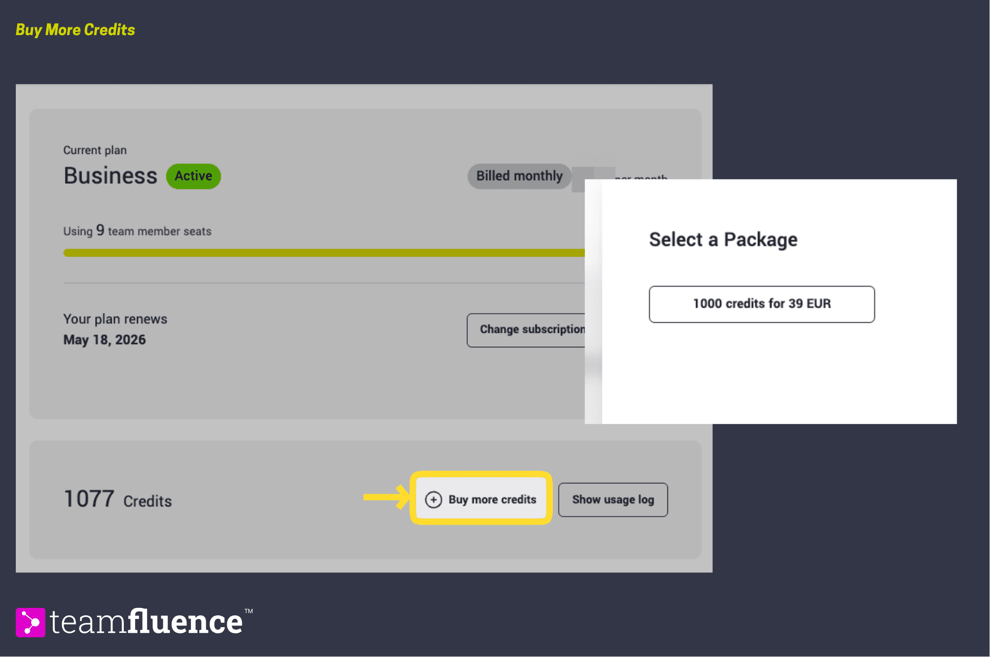Click the Select a Package title

pyautogui.click(x=723, y=239)
